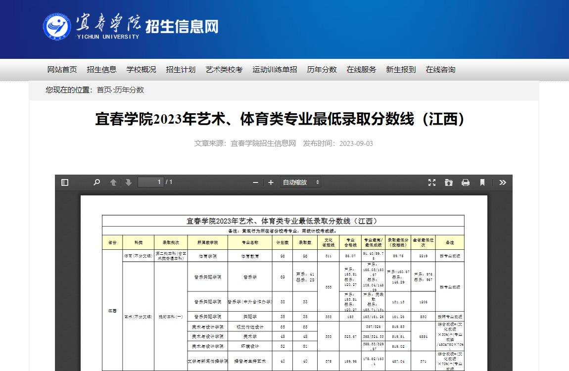569x371 pixels.
Task: Click the 招生信息网 header title
Action: pos(182,27)
